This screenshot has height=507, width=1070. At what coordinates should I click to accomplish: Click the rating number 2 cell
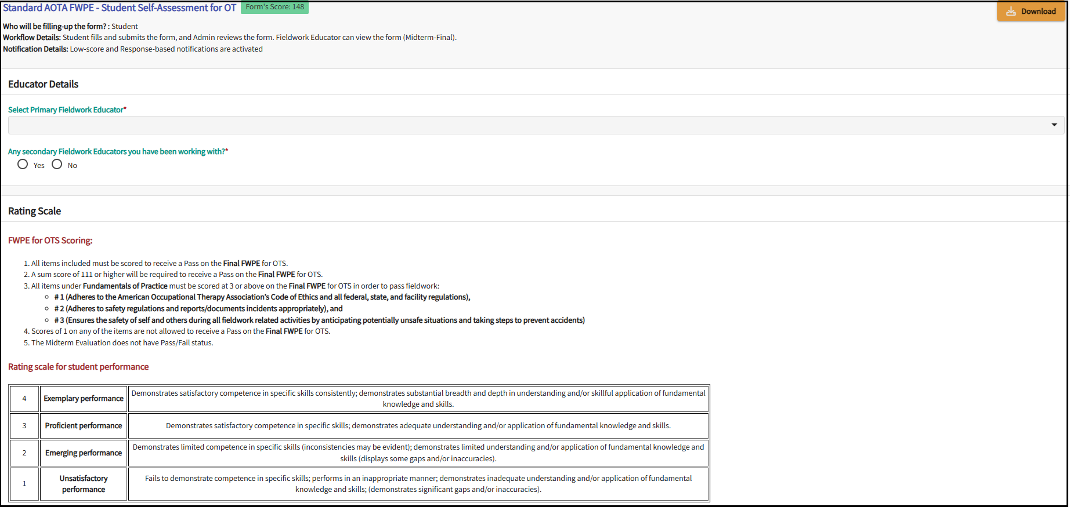[x=24, y=453]
